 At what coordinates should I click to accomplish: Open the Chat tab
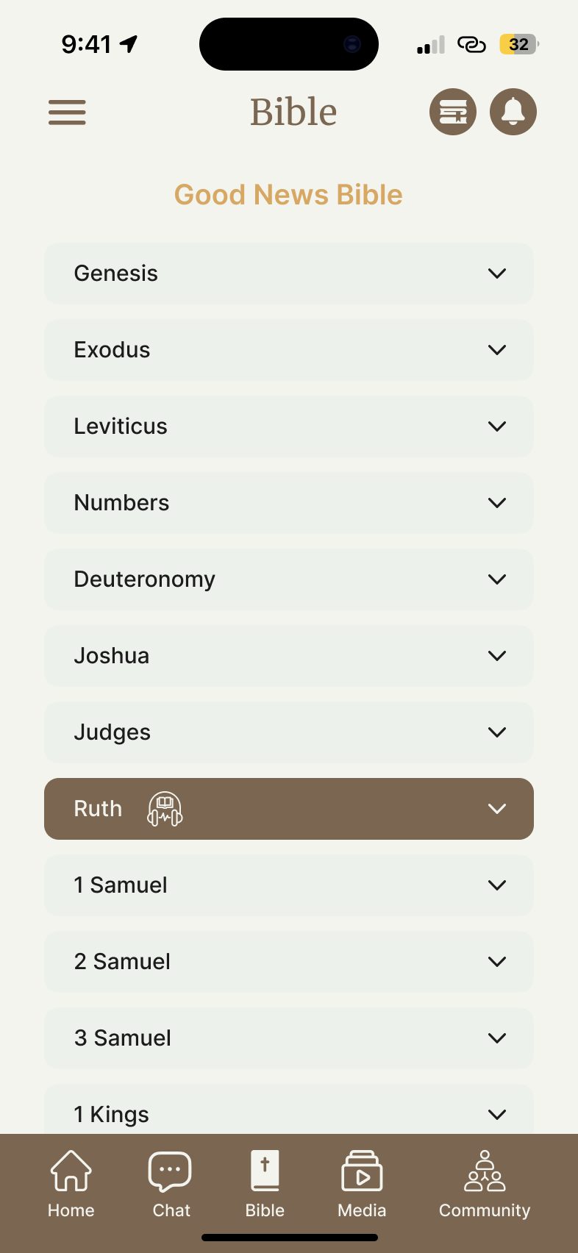(x=171, y=1182)
